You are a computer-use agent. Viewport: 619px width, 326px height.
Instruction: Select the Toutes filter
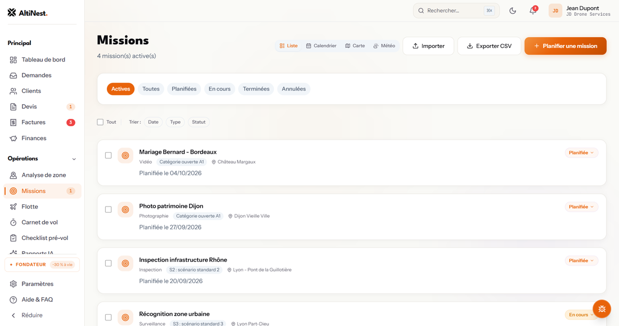coord(151,89)
